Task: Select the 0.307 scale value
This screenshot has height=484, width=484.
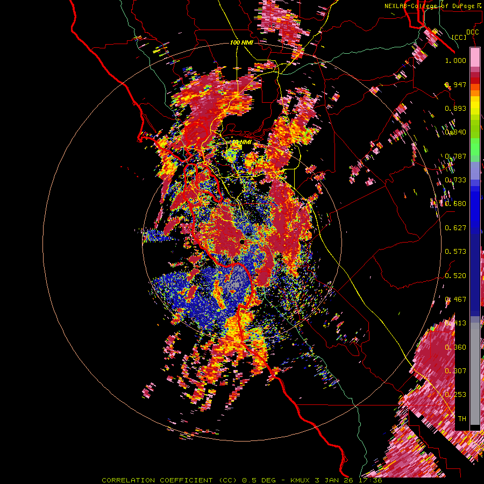Action: pos(455,371)
